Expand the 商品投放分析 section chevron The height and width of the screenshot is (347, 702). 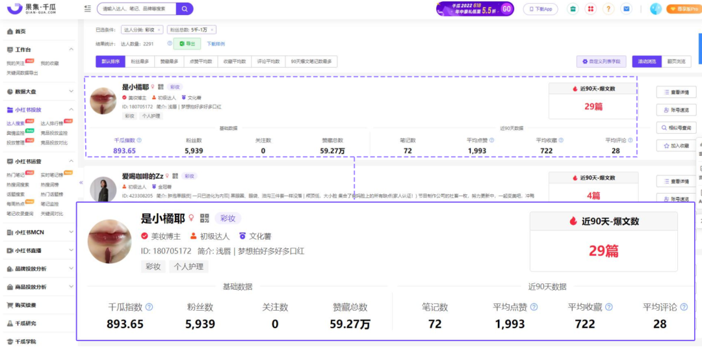[x=71, y=287]
